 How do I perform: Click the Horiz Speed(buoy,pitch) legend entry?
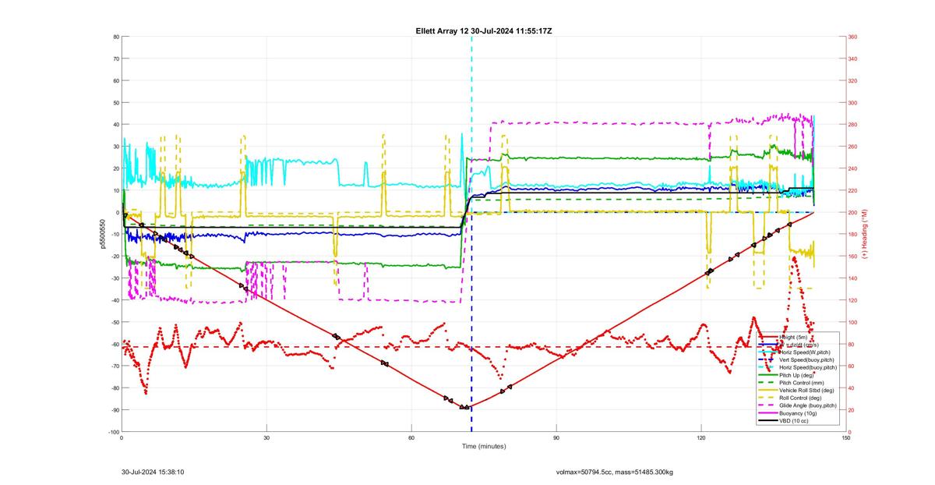point(798,367)
